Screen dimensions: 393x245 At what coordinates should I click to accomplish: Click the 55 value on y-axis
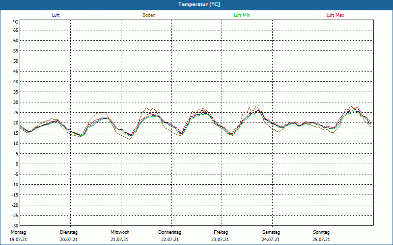[x=16, y=51]
